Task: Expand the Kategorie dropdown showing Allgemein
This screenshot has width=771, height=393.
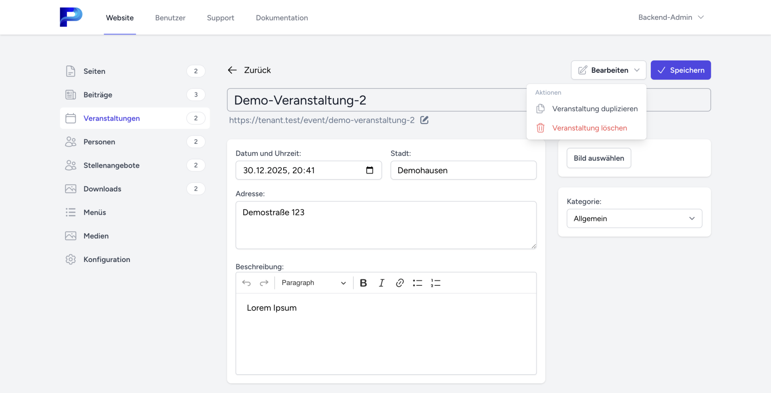Action: coord(634,218)
